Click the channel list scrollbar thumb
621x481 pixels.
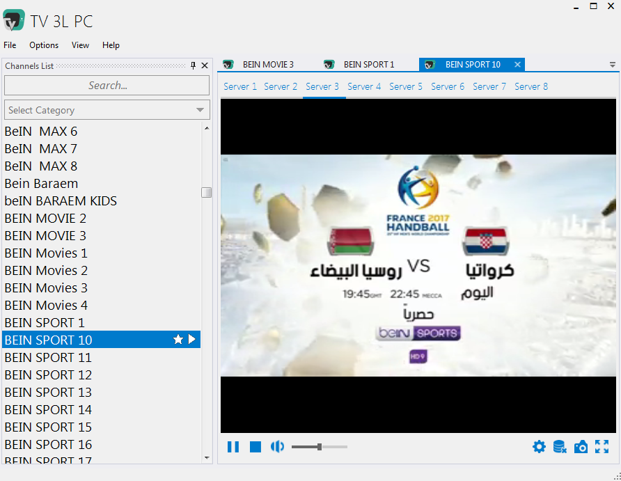(x=206, y=192)
